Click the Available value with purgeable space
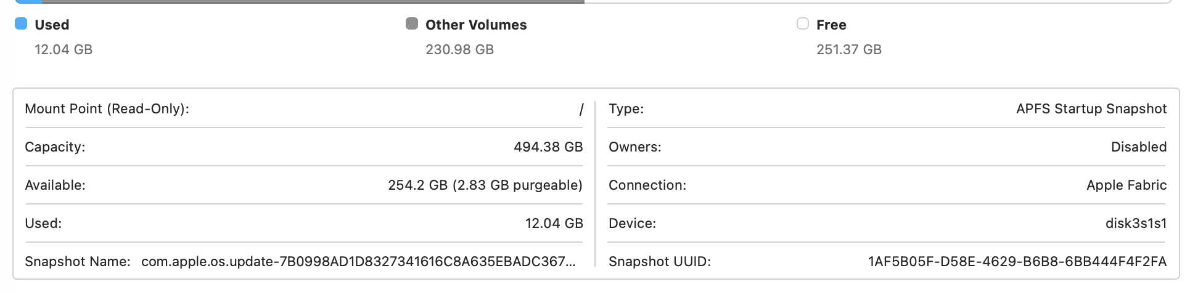The height and width of the screenshot is (292, 1190). click(x=485, y=185)
